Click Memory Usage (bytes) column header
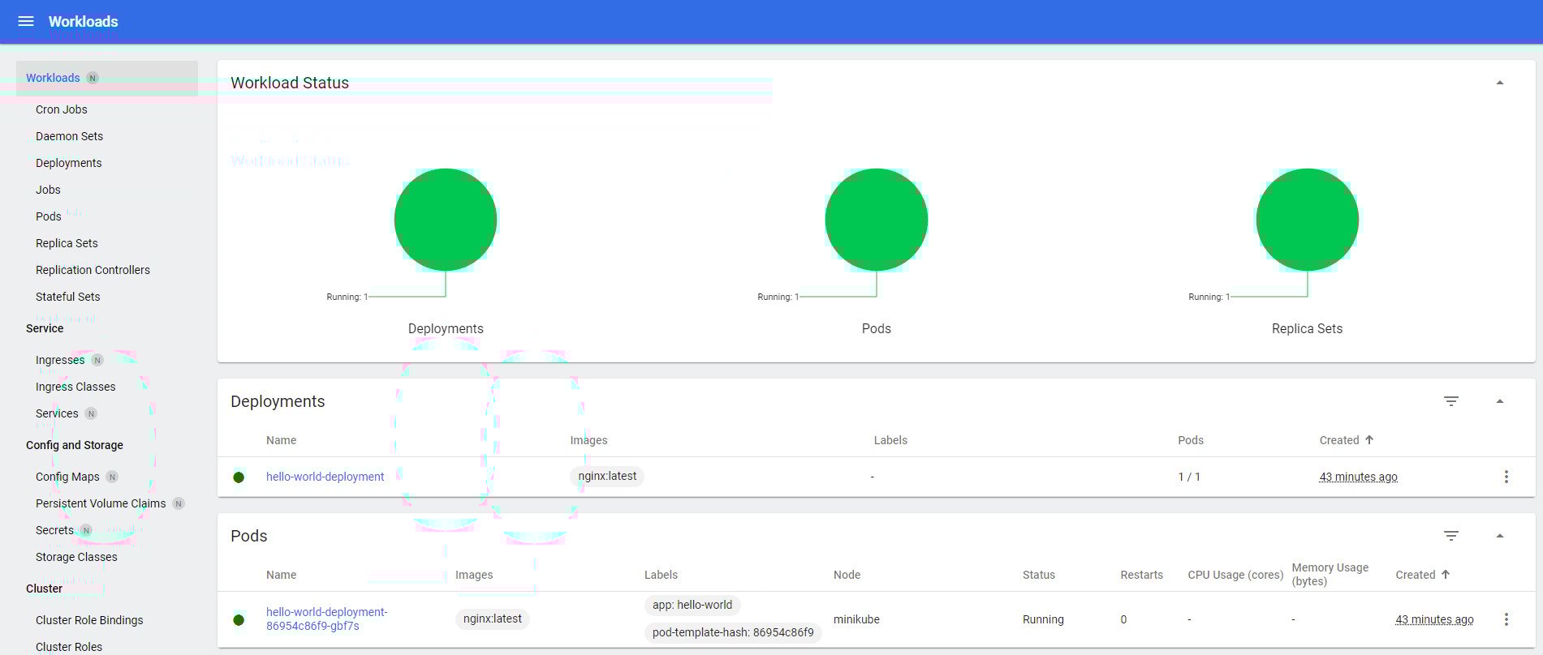The width and height of the screenshot is (1543, 655). 1330,574
